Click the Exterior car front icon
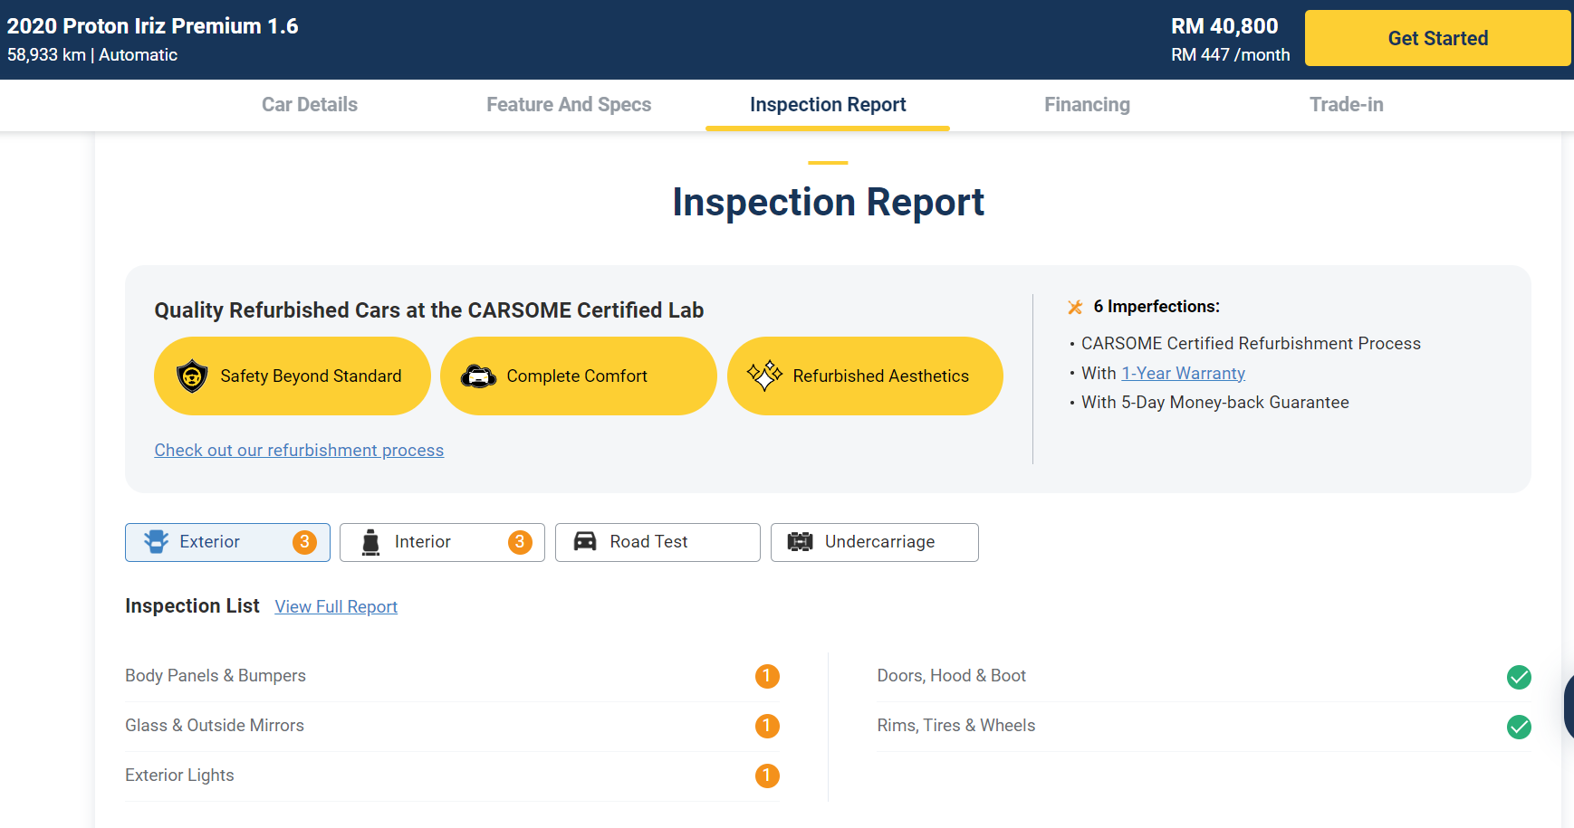 coord(157,542)
